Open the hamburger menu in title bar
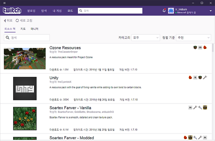This screenshot has height=141, width=215. coord(4,3)
